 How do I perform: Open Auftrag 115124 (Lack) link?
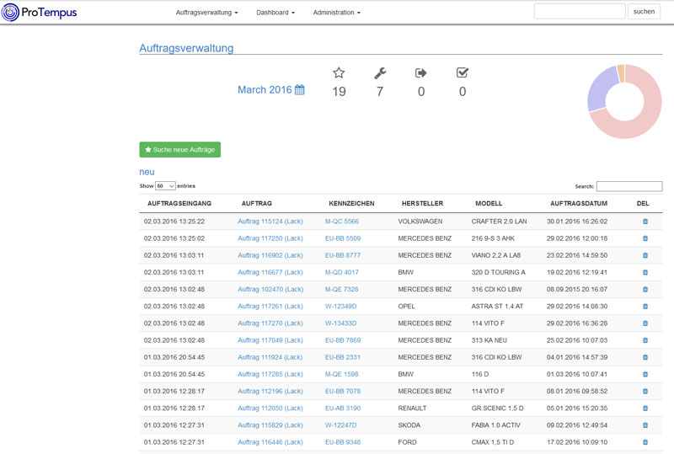[270, 222]
